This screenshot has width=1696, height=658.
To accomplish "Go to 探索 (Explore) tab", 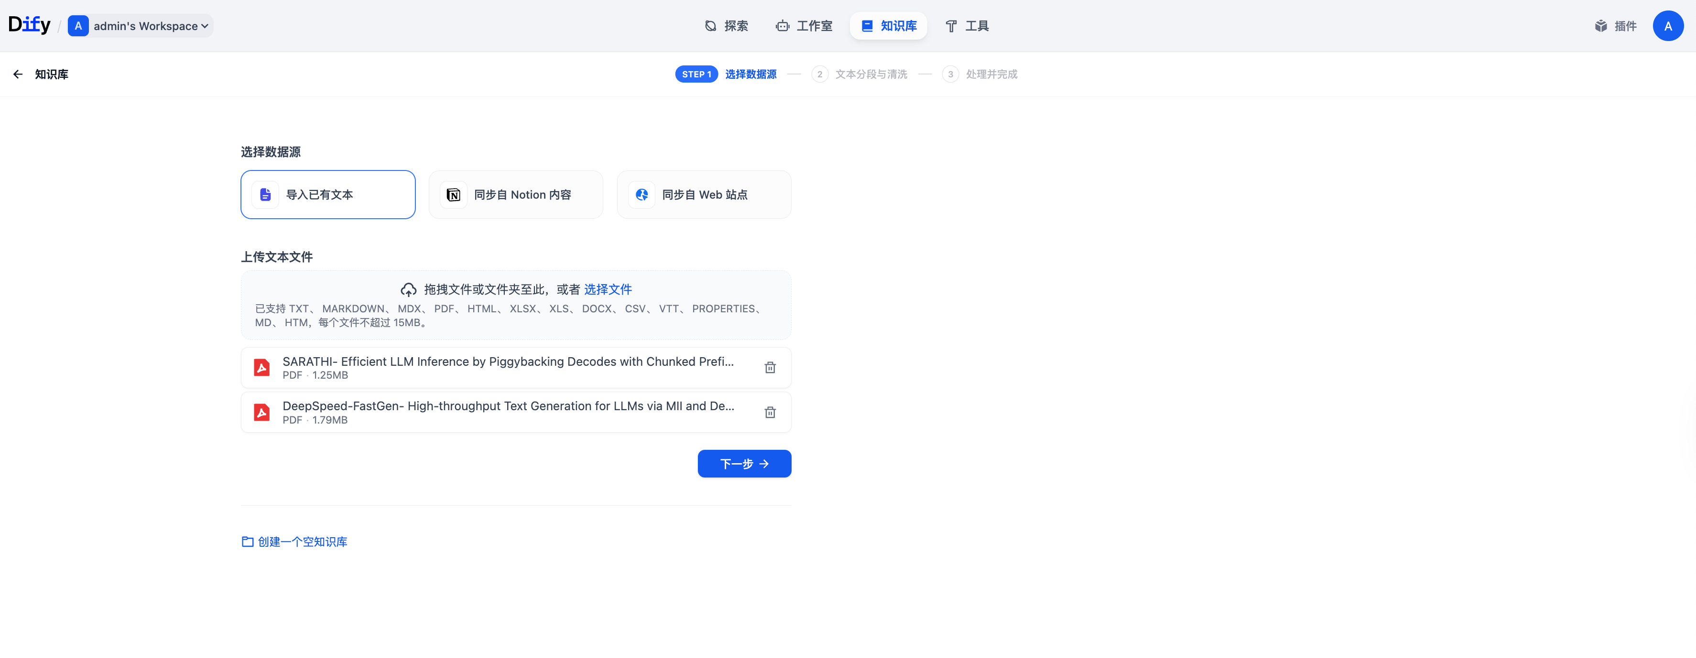I will click(726, 26).
